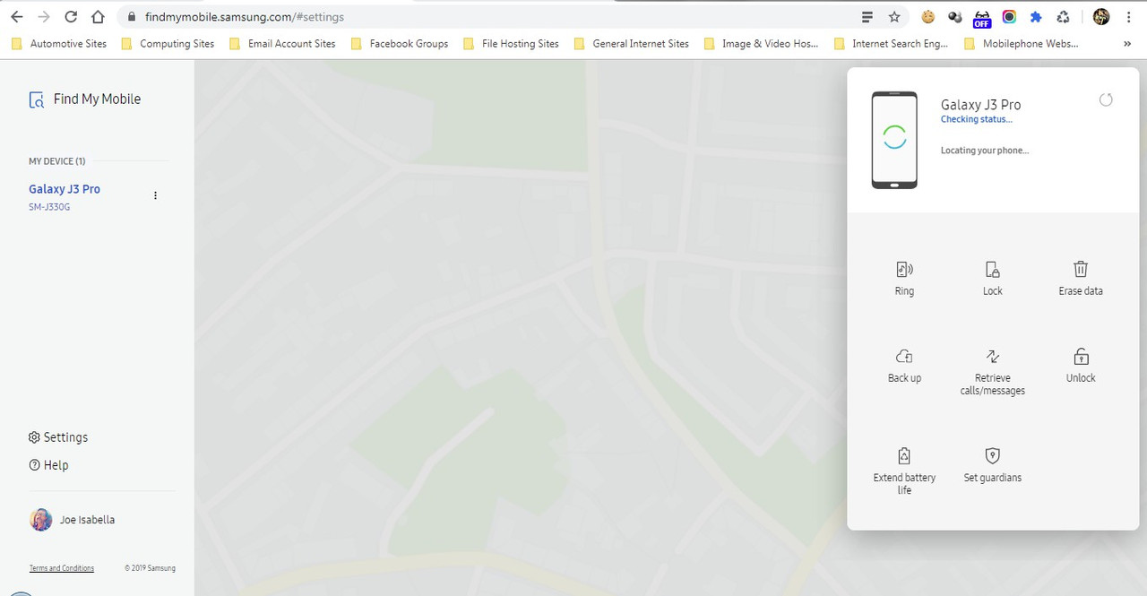The image size is (1147, 596).
Task: Select the Back up cloud icon
Action: pos(904,357)
